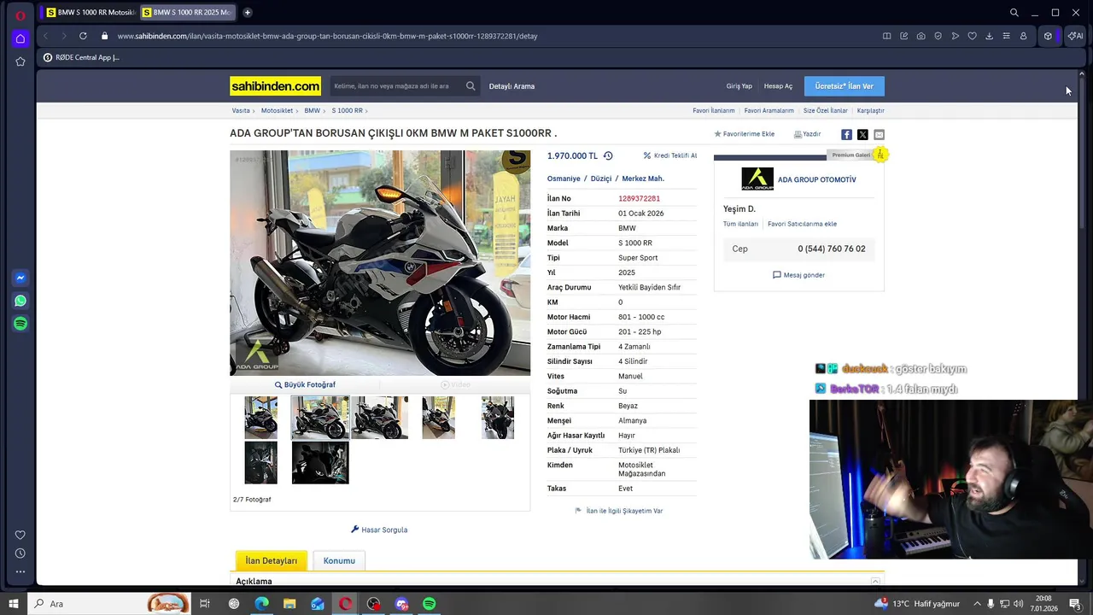Open Spotify in Opera sidebar
The width and height of the screenshot is (1093, 615).
click(x=20, y=324)
